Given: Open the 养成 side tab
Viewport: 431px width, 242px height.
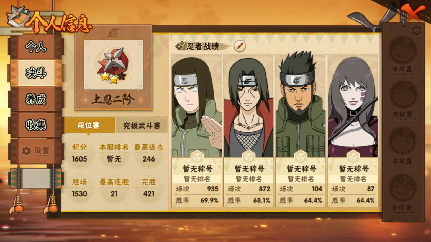Looking at the screenshot, I should [36, 99].
